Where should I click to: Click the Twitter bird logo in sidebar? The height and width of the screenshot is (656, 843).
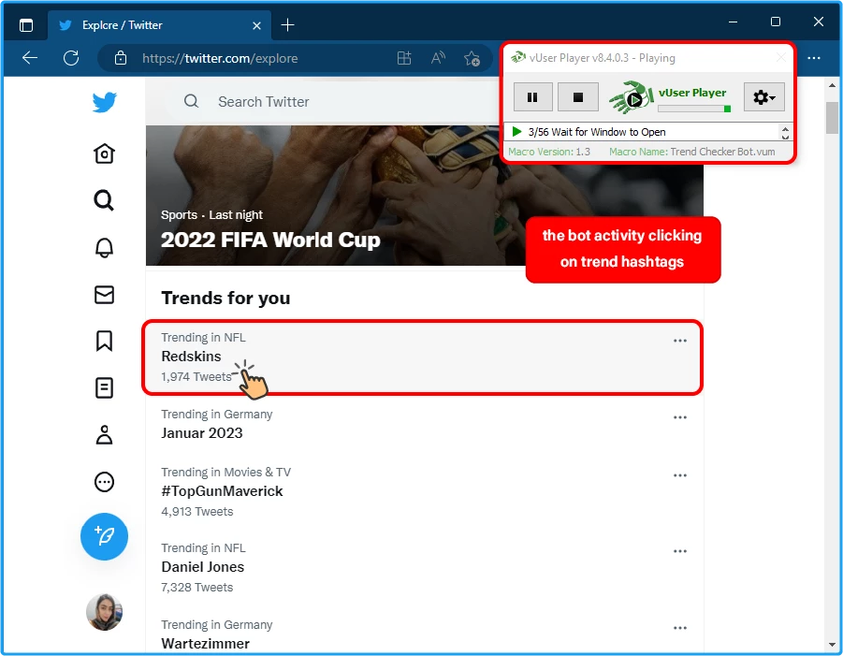pyautogui.click(x=104, y=102)
